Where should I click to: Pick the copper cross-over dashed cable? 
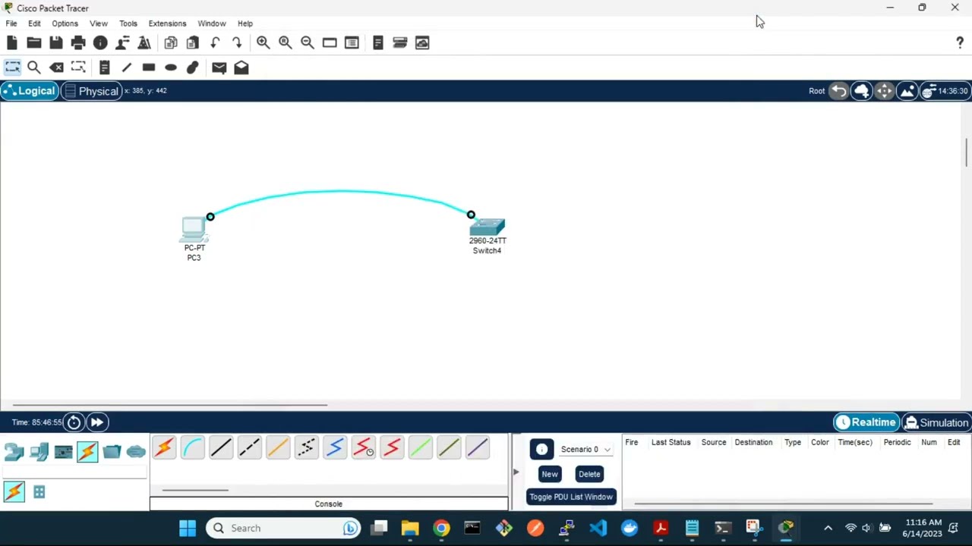[x=250, y=448]
